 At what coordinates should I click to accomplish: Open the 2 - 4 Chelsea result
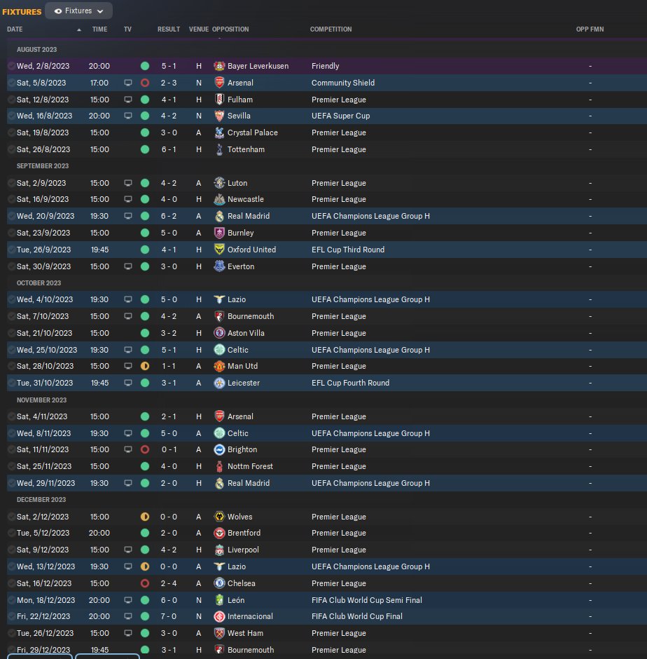click(x=169, y=583)
